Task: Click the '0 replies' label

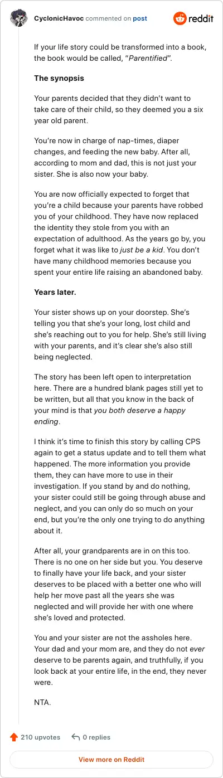Action: pyautogui.click(x=96, y=737)
